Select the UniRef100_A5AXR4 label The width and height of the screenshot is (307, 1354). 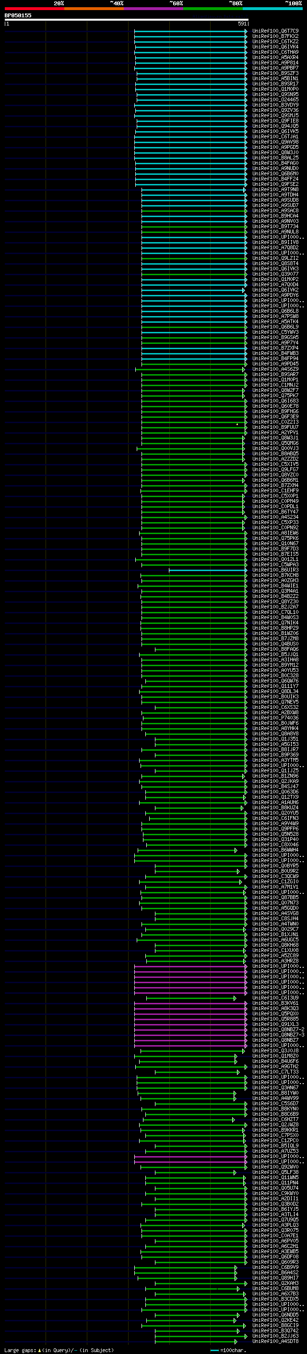(275, 57)
